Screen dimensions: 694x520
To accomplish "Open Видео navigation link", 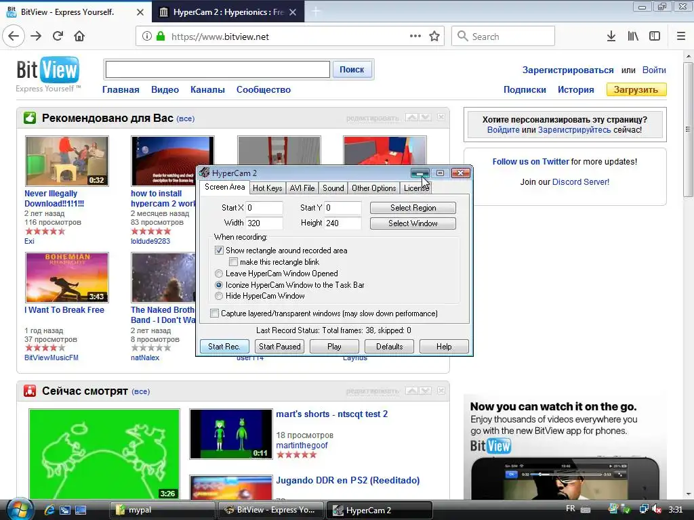I will tap(165, 89).
